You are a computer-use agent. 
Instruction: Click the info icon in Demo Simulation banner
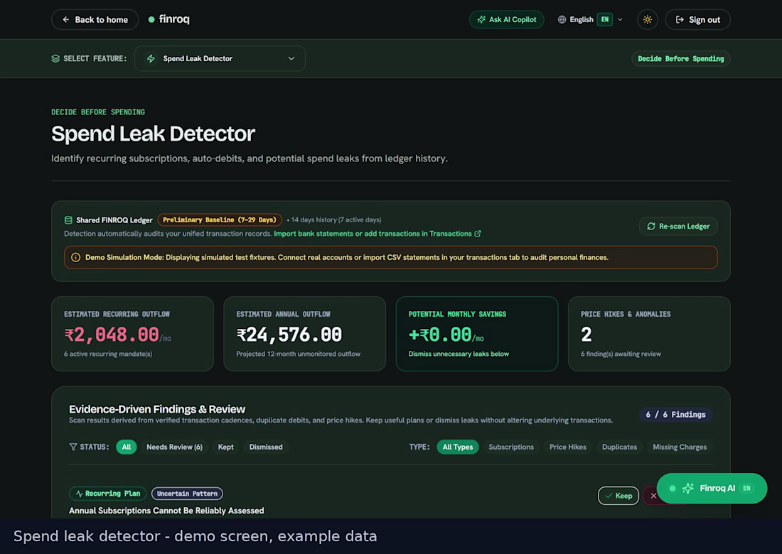tap(76, 258)
